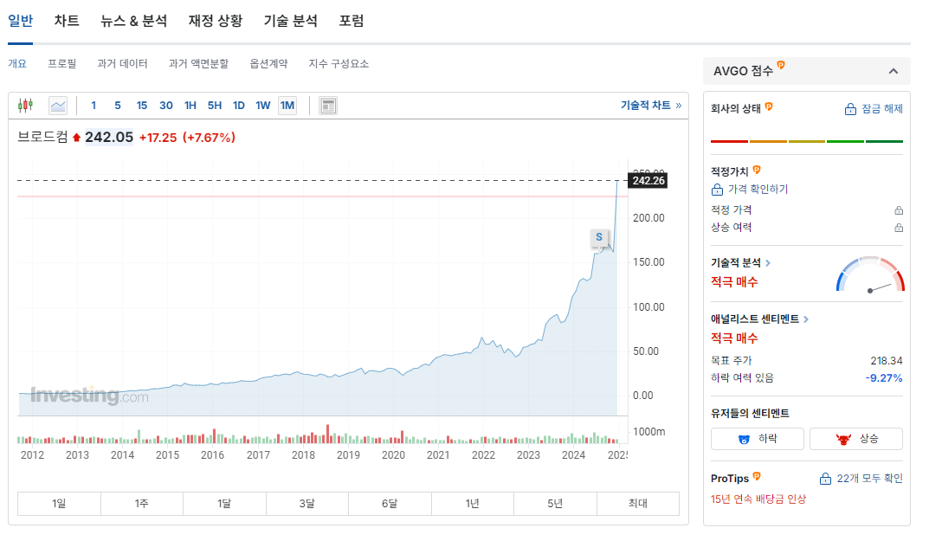The image size is (929, 541).
Task: Collapse the AVGO 점수 panel
Action: [894, 71]
